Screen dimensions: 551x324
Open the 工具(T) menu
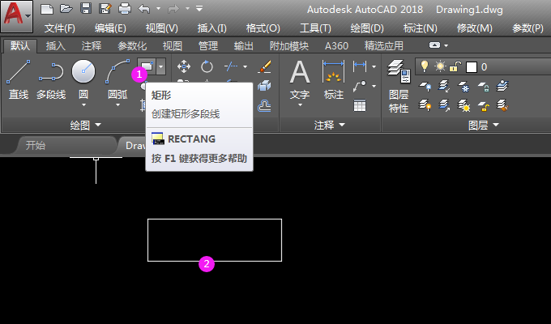coord(315,28)
